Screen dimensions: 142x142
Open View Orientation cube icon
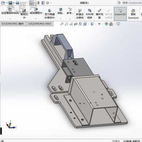click(85, 24)
